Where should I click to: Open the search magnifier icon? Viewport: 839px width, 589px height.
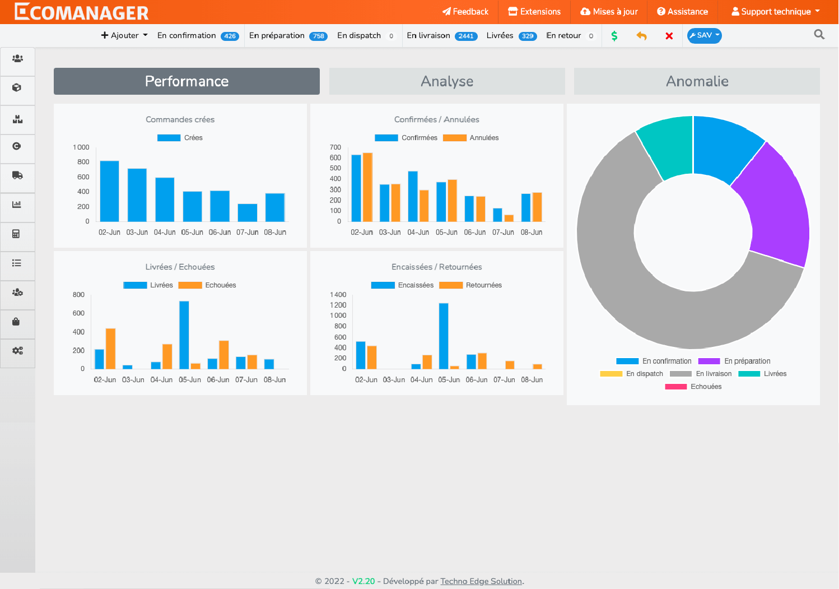pyautogui.click(x=819, y=35)
